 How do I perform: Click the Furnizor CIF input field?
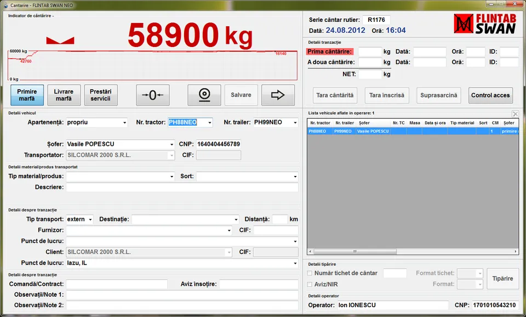(276, 230)
